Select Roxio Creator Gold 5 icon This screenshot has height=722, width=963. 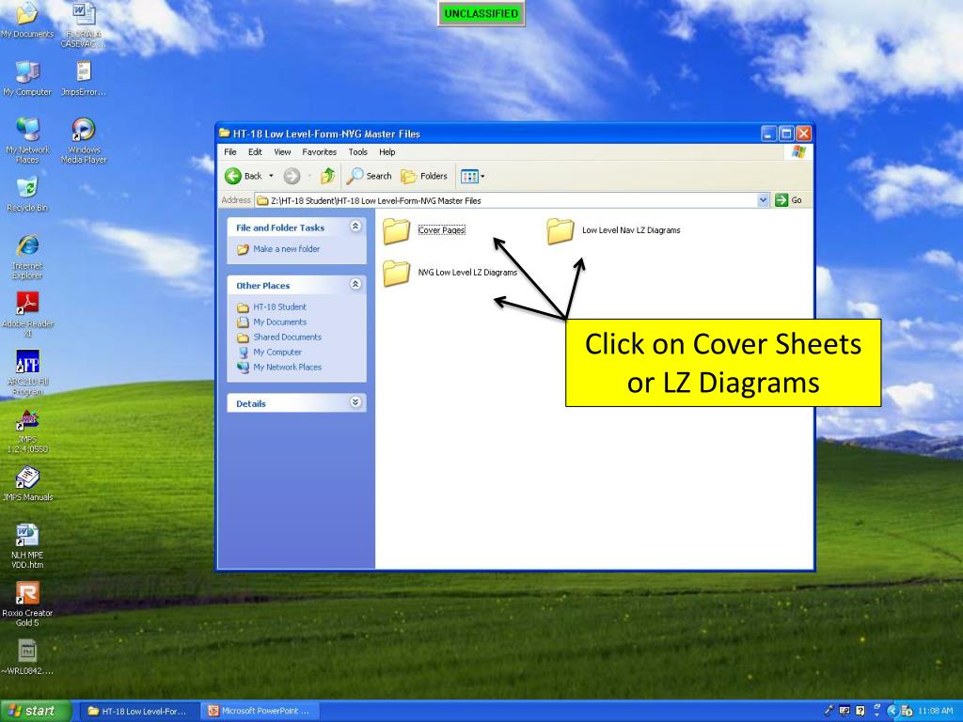[27, 604]
